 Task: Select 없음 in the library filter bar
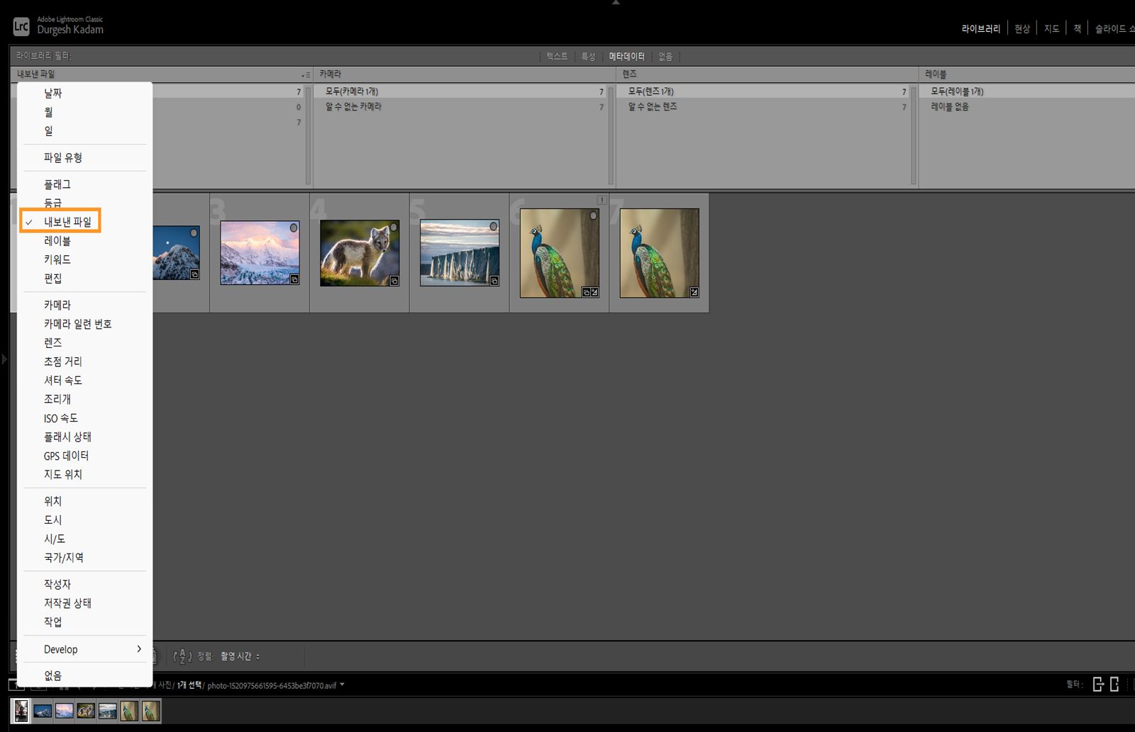[665, 56]
